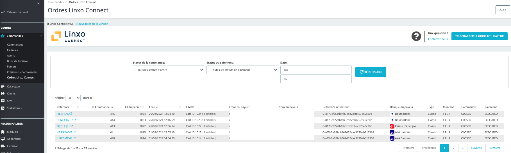
Task: Open Colissimo - Commandes in sidebar
Action: click(22, 72)
